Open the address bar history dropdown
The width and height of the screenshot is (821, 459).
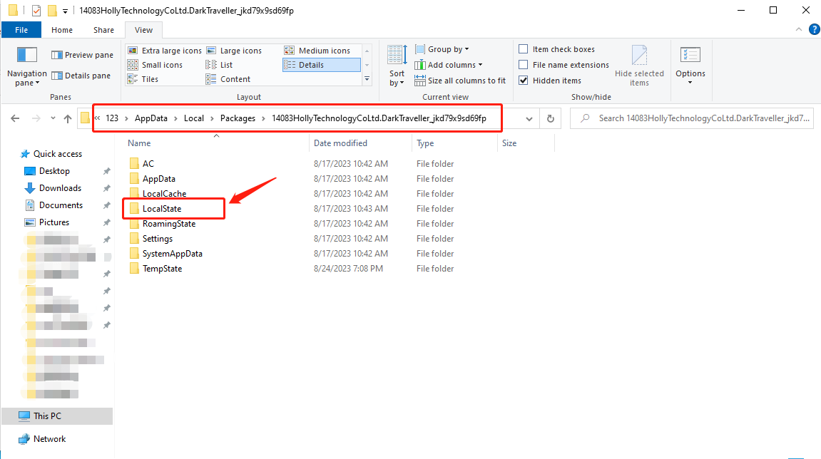pos(529,119)
